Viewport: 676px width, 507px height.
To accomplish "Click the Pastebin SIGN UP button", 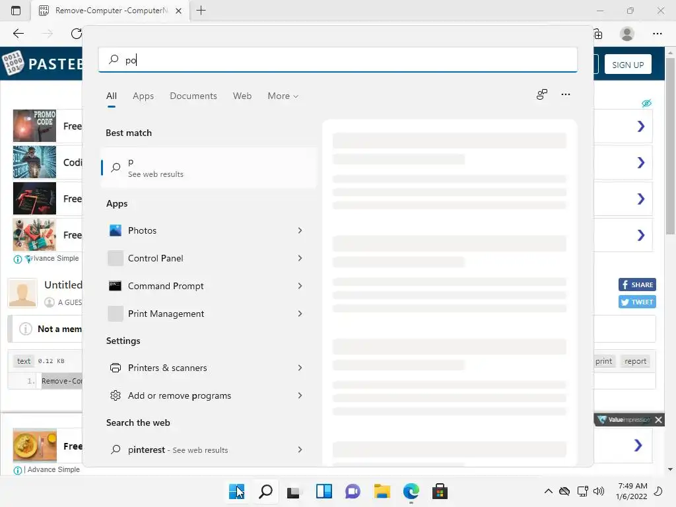I will 628,65.
